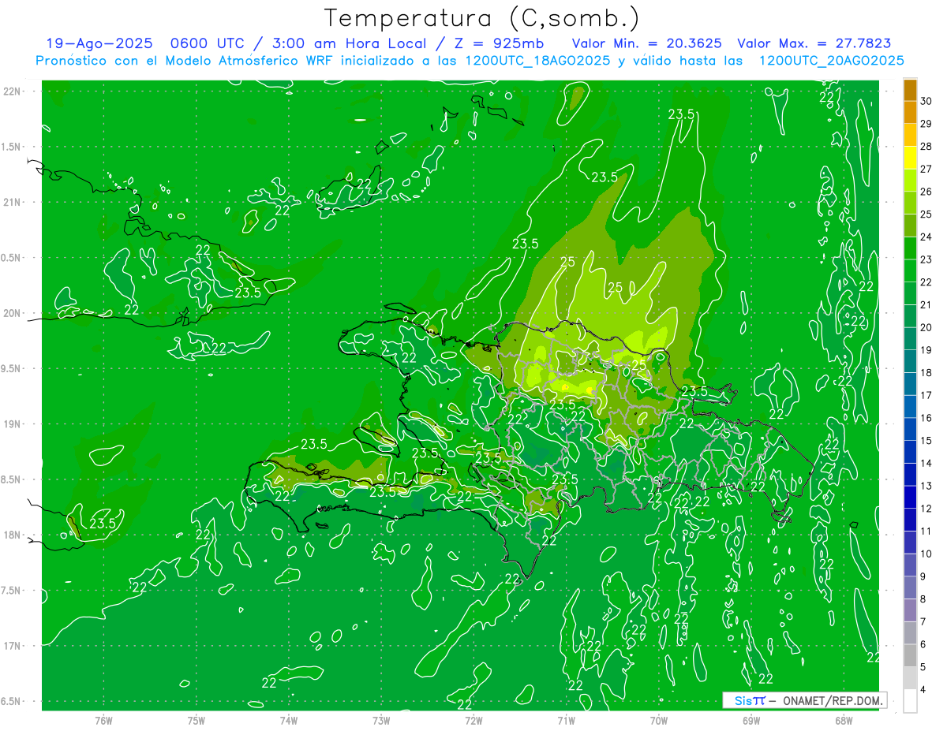Click the validity stamp '1200UTC_20AGO2025'
The height and width of the screenshot is (731, 947).
[x=831, y=61]
